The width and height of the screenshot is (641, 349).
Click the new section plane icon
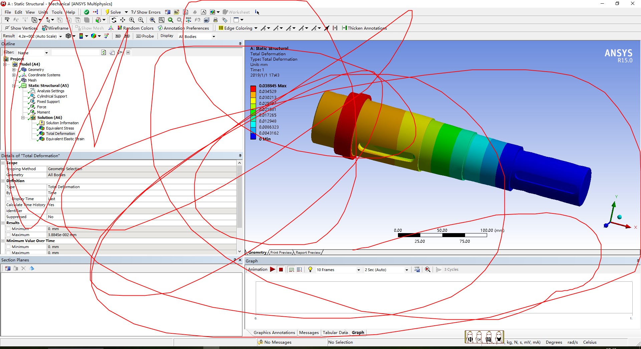pyautogui.click(x=8, y=268)
